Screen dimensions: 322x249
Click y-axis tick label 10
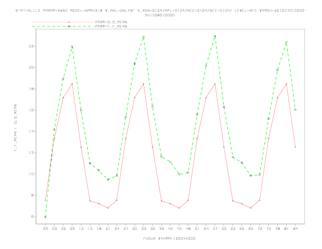(x=31, y=174)
